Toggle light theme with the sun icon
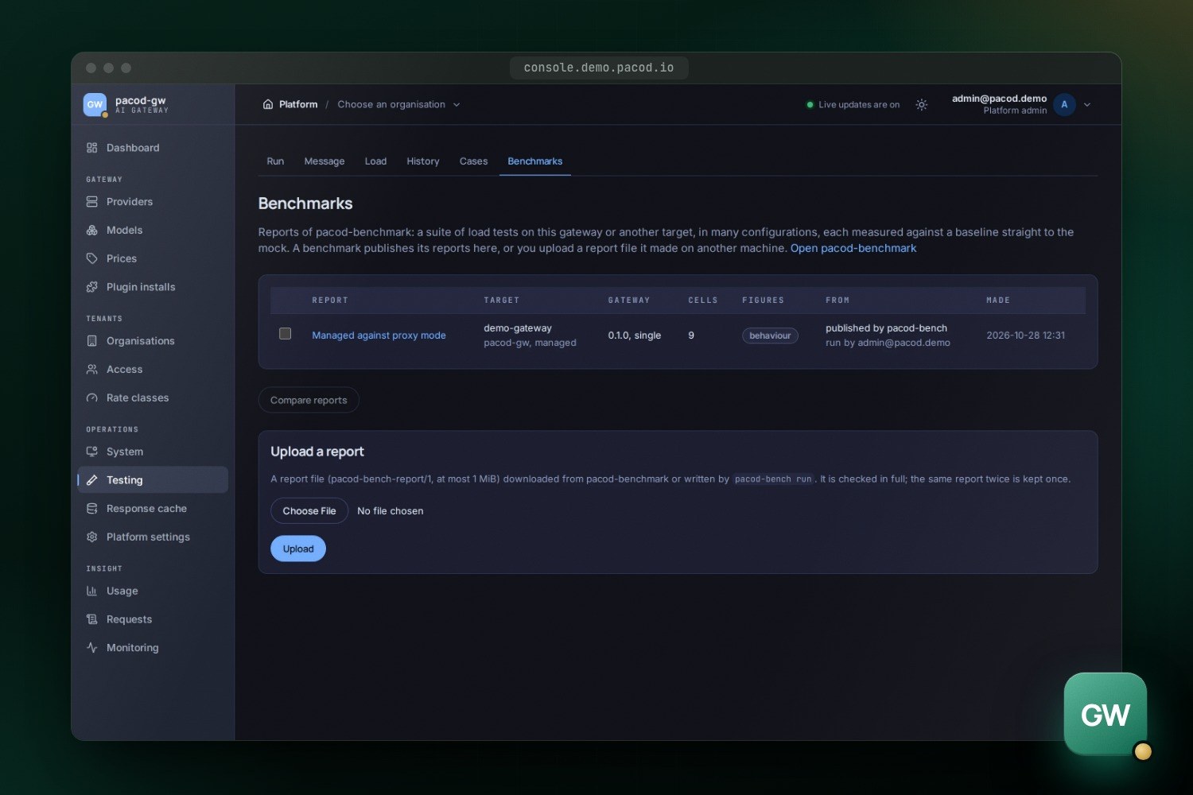Image resolution: width=1193 pixels, height=795 pixels. 922,105
